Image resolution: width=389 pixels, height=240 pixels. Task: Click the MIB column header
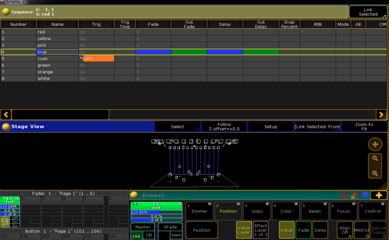(x=318, y=24)
